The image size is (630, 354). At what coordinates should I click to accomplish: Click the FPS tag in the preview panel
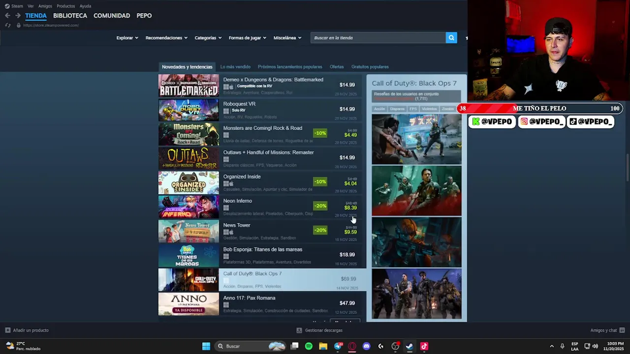413,109
